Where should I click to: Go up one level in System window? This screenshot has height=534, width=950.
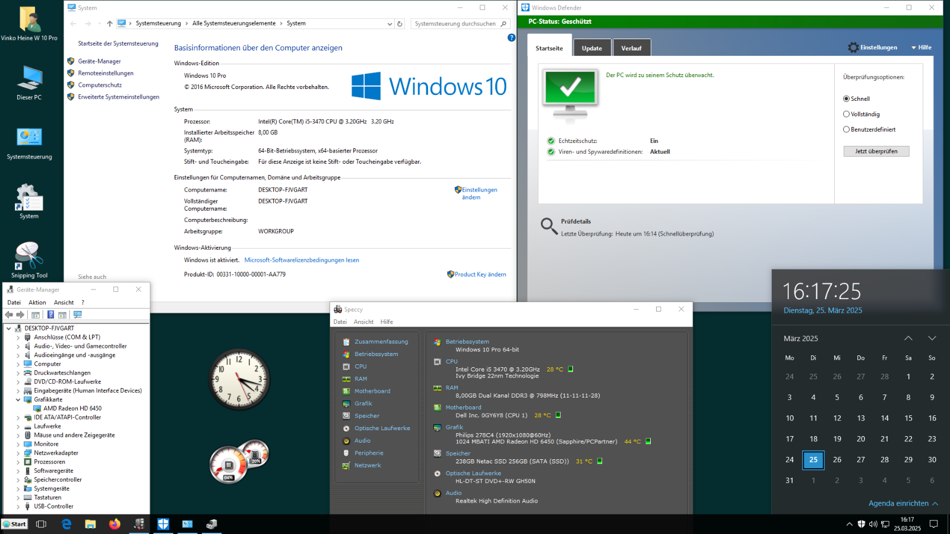pos(110,24)
